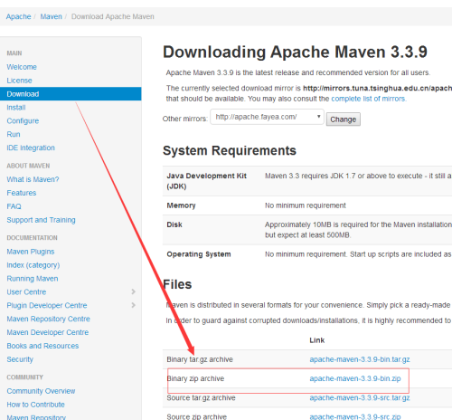Open the What is Maven? page
Image resolution: width=452 pixels, height=420 pixels.
[x=33, y=179]
